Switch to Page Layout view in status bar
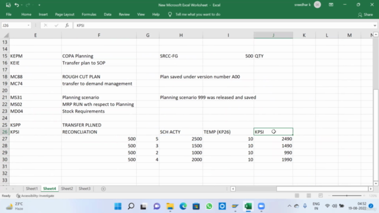379x213 pixels. click(x=309, y=196)
